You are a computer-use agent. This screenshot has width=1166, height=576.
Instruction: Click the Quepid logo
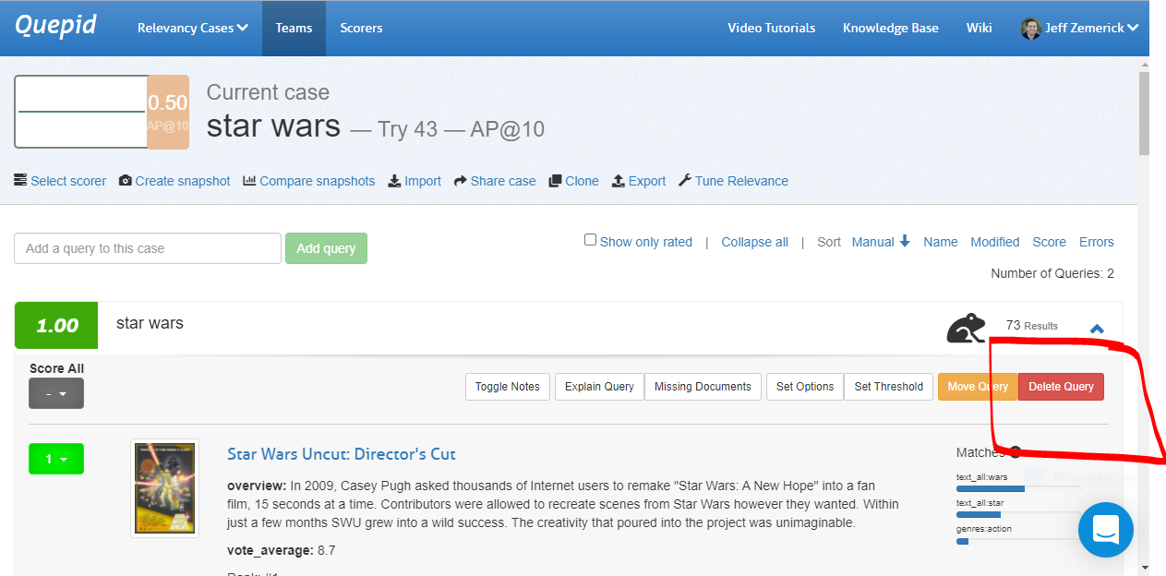(55, 26)
